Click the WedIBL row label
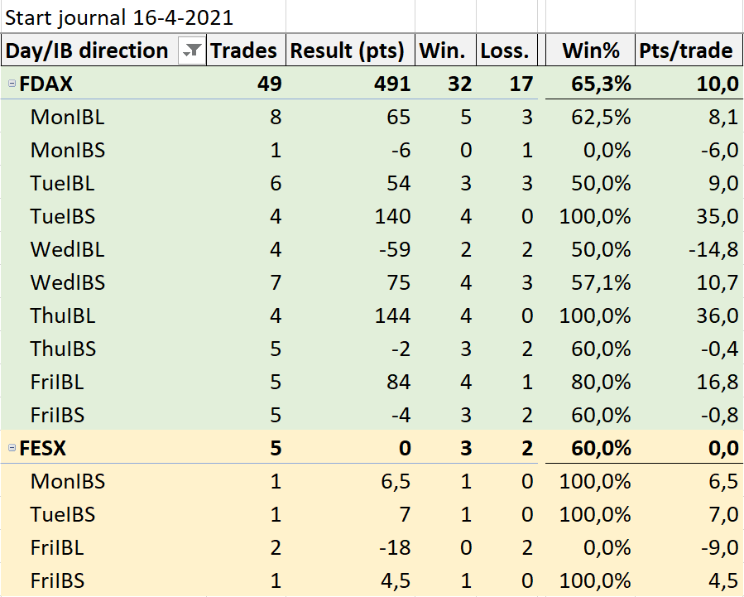 pos(67,249)
